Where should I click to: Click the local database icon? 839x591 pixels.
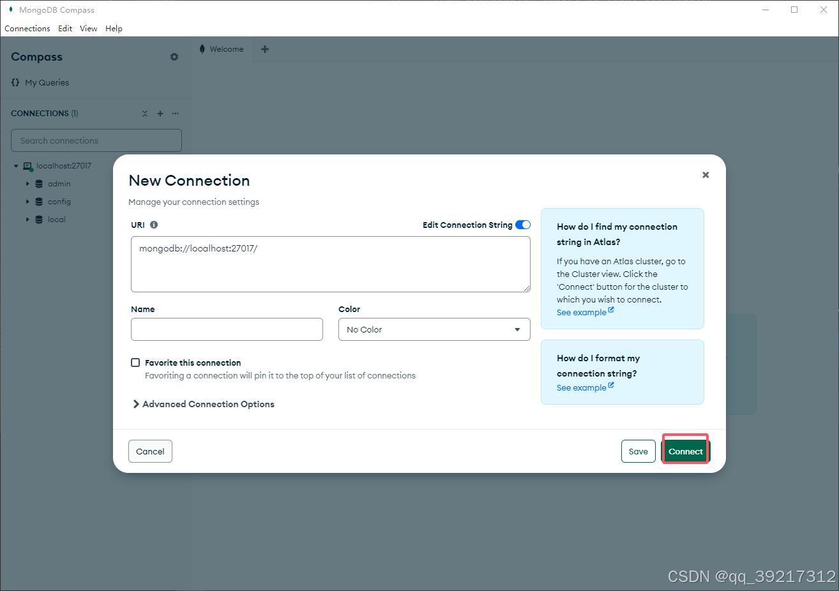[x=39, y=220]
